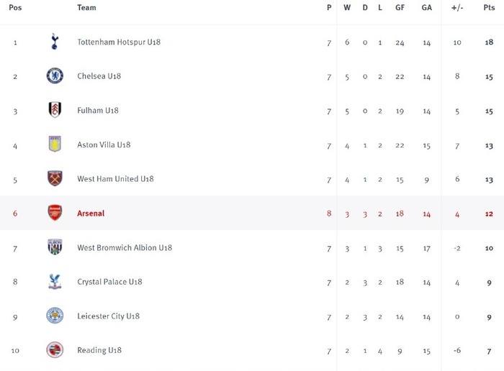Open the Reading U18 team link
504x371 pixels.
99,350
